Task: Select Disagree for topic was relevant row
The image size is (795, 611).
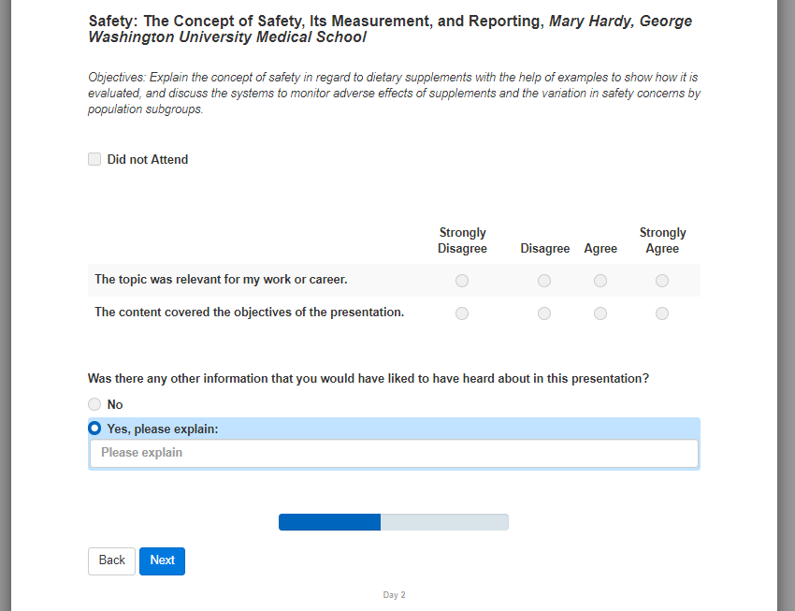Action: point(544,281)
